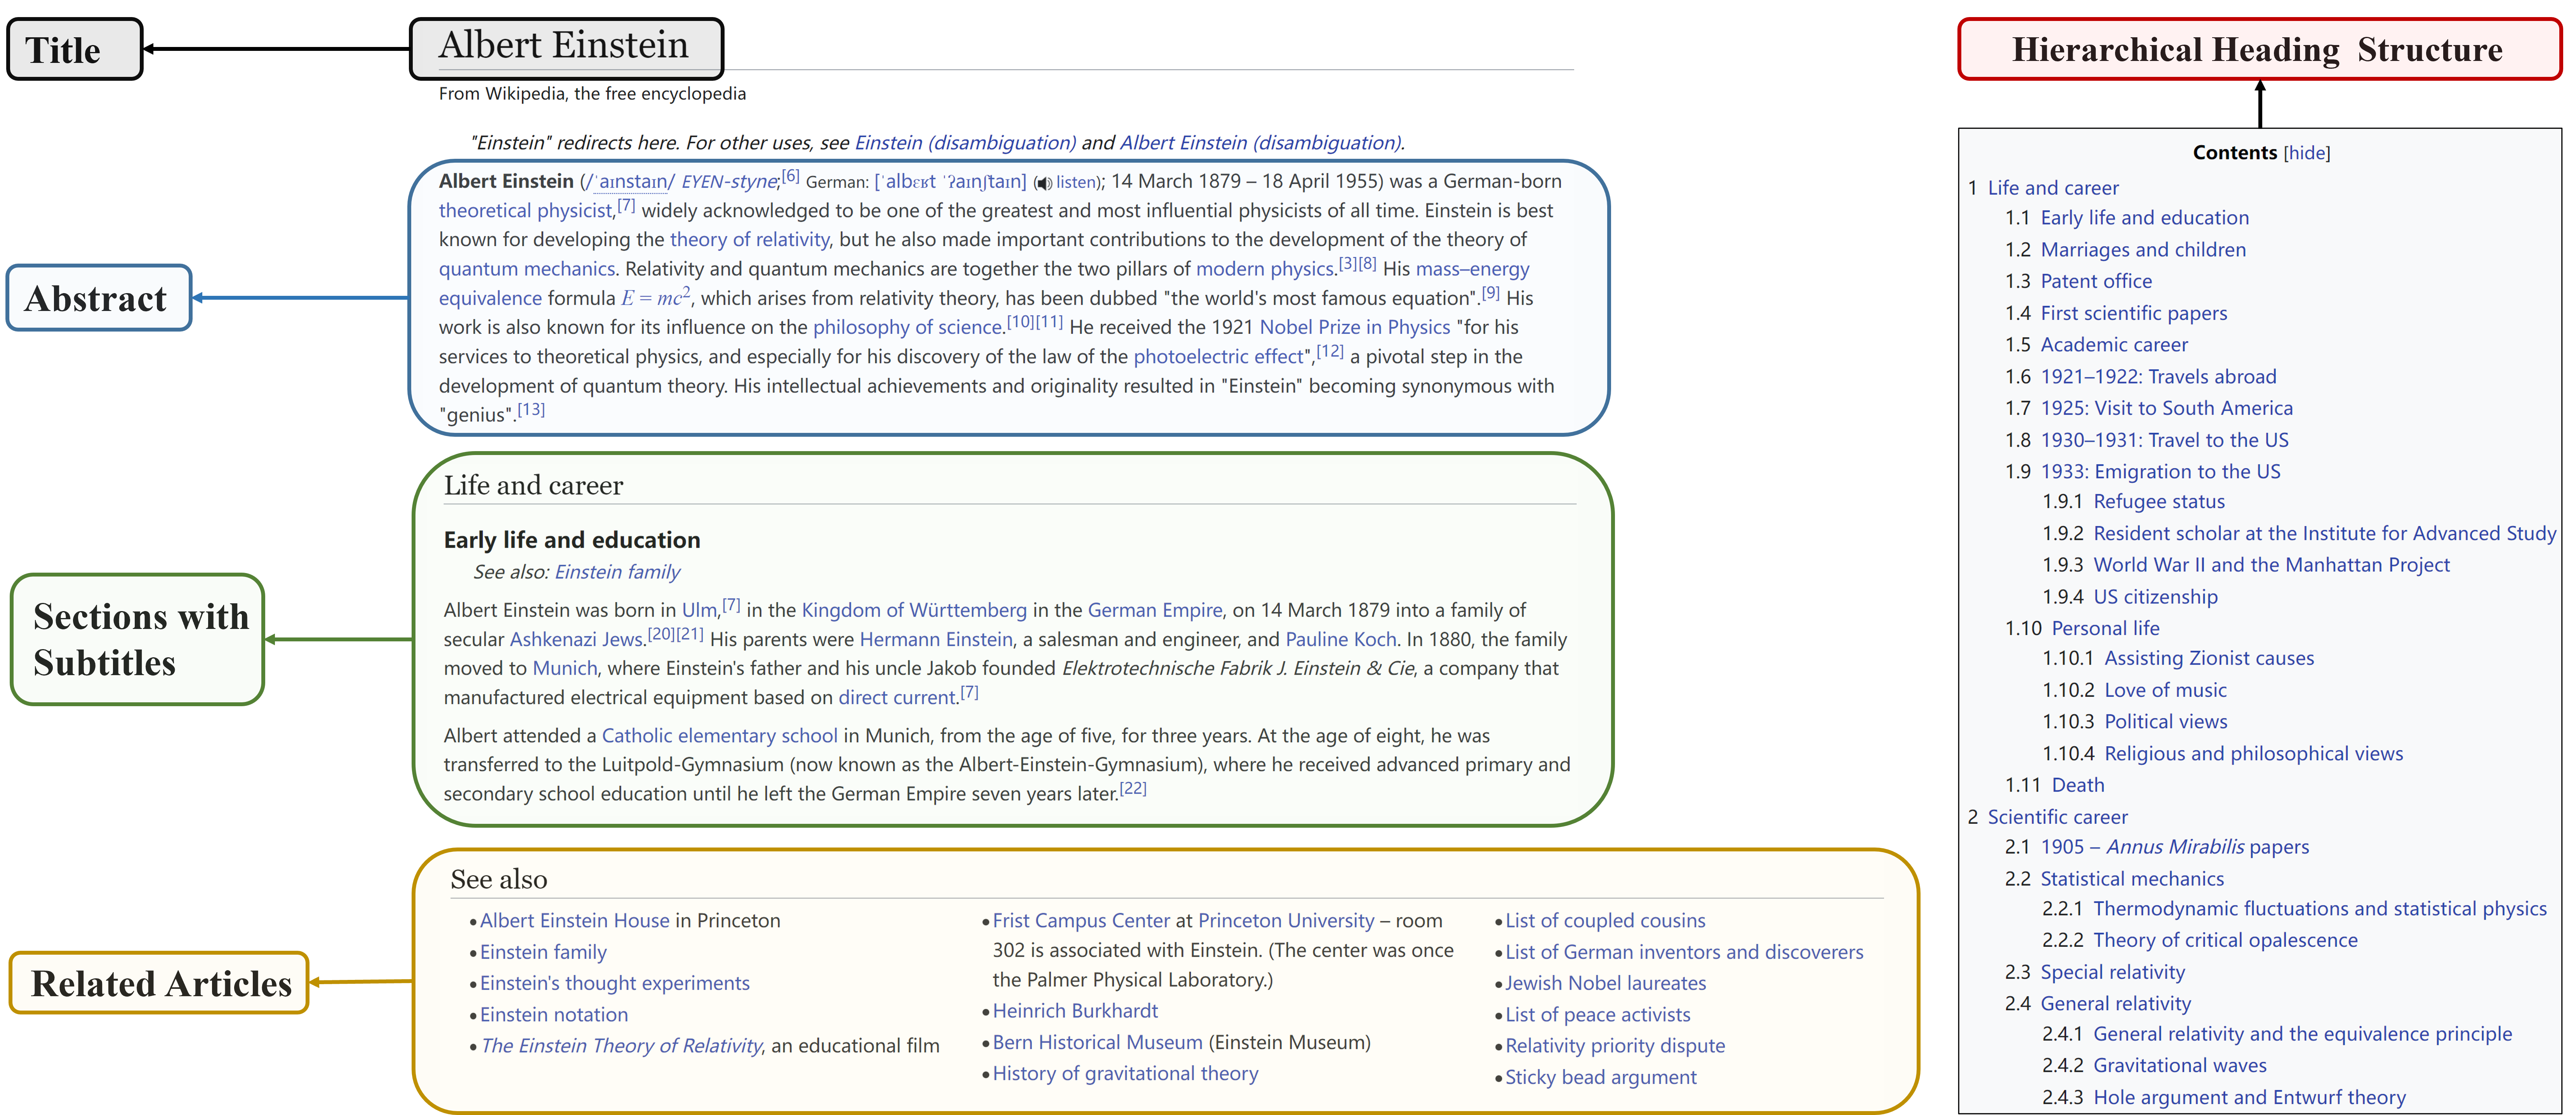This screenshot has height=1115, width=2576.
Task: Open "Princeton University" link
Action: tap(1286, 921)
